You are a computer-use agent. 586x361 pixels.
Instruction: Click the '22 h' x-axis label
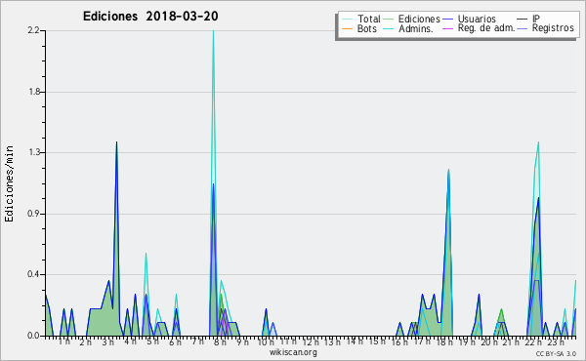(x=533, y=342)
